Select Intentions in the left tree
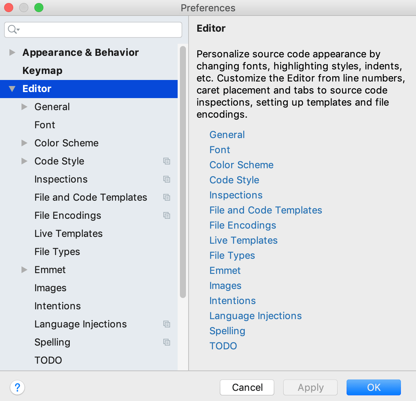The width and height of the screenshot is (416, 401). tap(58, 306)
